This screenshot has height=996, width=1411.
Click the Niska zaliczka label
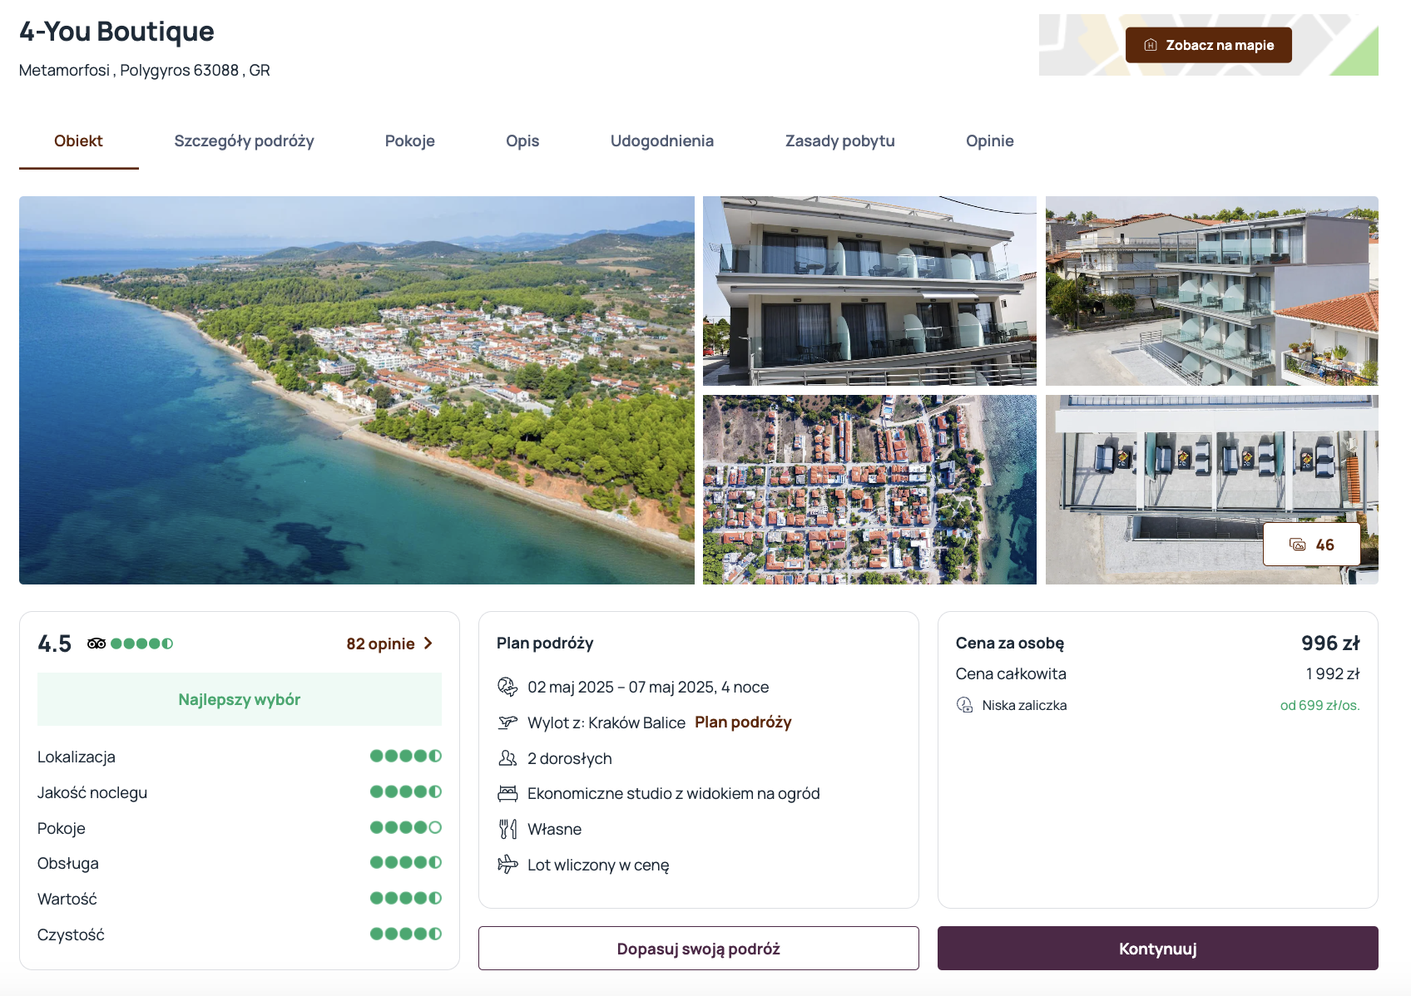tap(1024, 705)
